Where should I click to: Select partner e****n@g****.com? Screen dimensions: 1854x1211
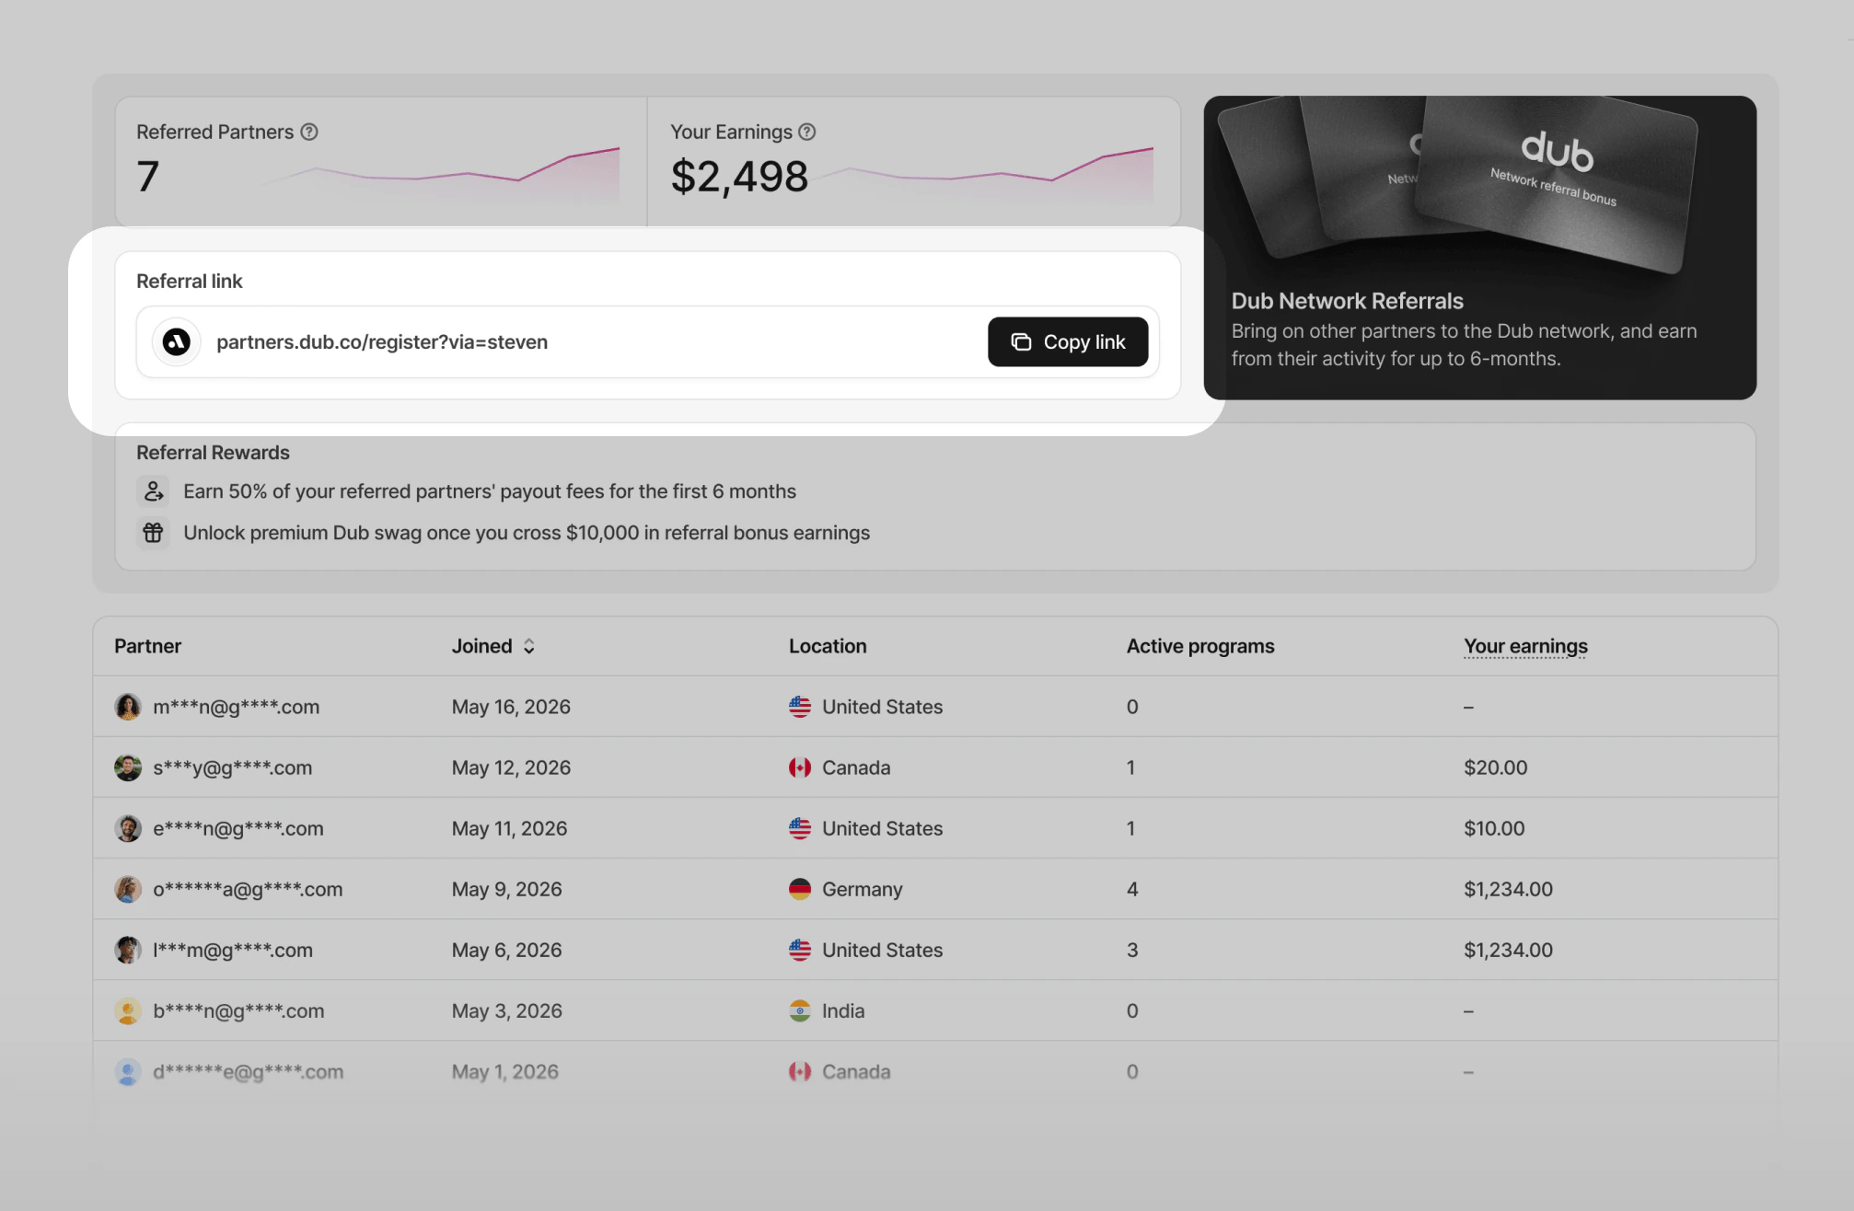[x=238, y=828]
